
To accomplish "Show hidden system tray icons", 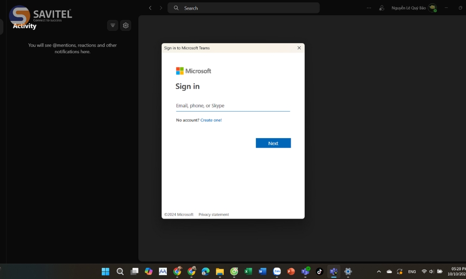I will pyautogui.click(x=379, y=271).
